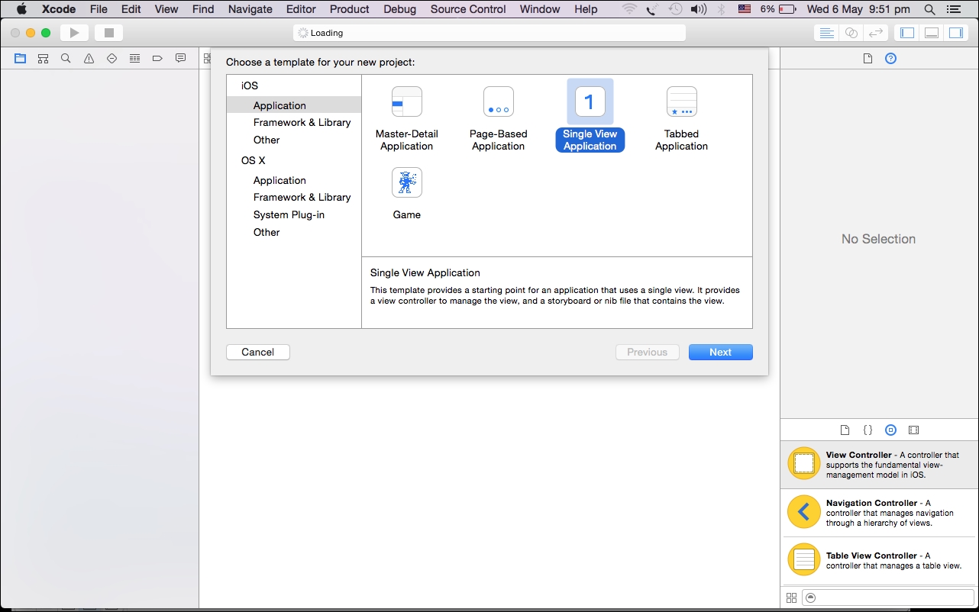Show the Media library
Viewport: 979px width, 612px height.
(913, 430)
